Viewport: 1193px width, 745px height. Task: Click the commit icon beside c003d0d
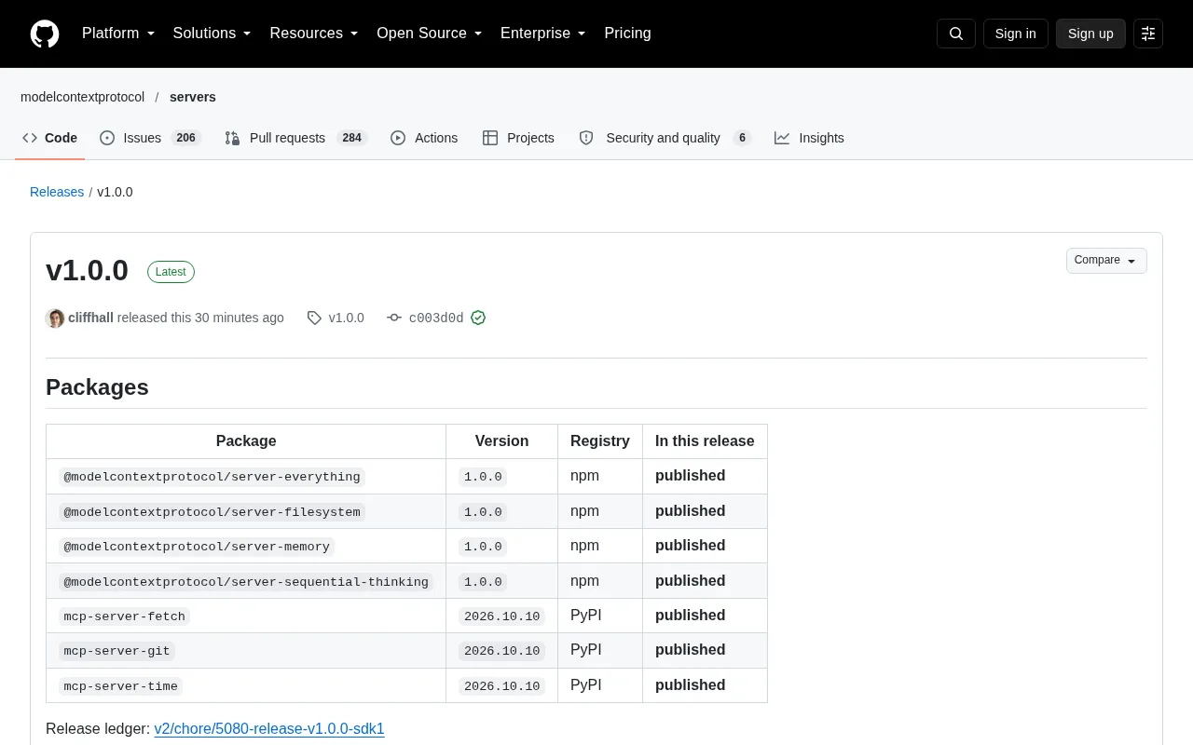pyautogui.click(x=394, y=318)
